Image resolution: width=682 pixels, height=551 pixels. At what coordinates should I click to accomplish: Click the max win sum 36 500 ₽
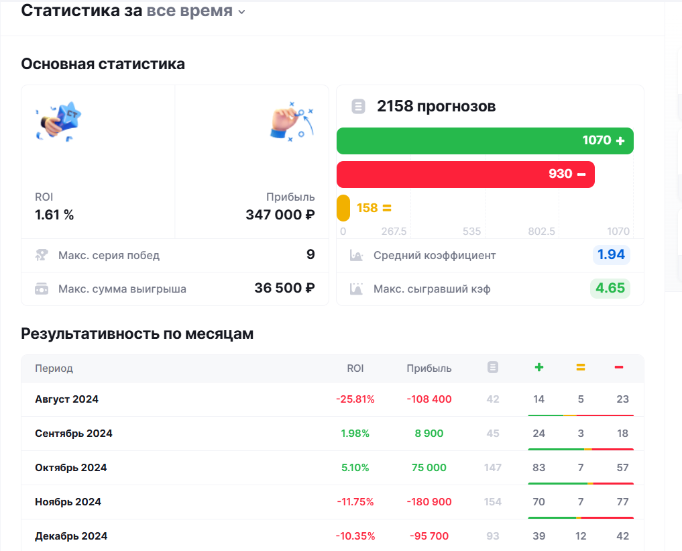click(284, 288)
